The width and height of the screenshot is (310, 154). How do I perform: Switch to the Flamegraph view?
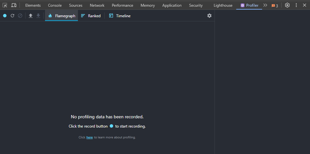62,16
